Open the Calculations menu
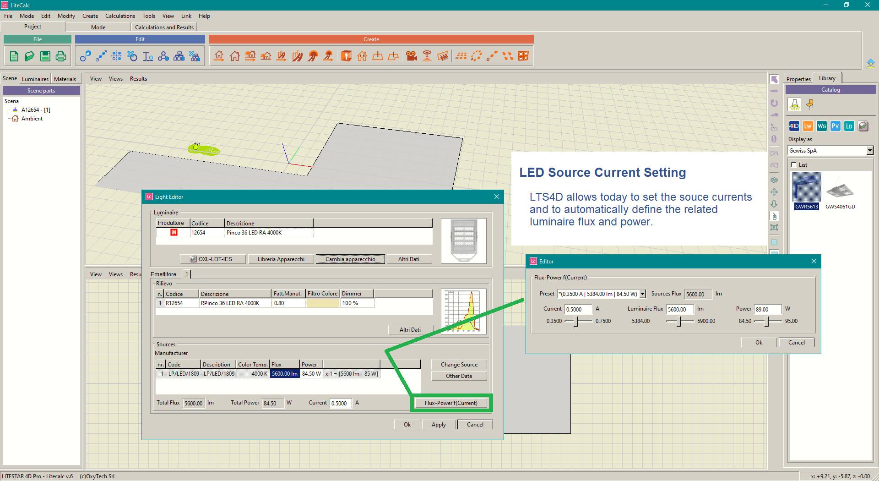 120,16
